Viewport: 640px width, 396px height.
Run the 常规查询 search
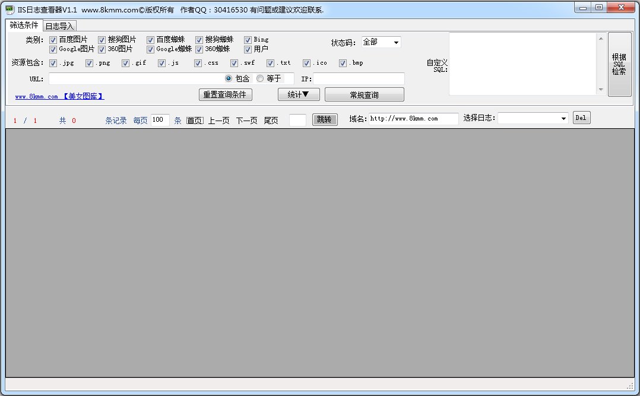(x=364, y=94)
